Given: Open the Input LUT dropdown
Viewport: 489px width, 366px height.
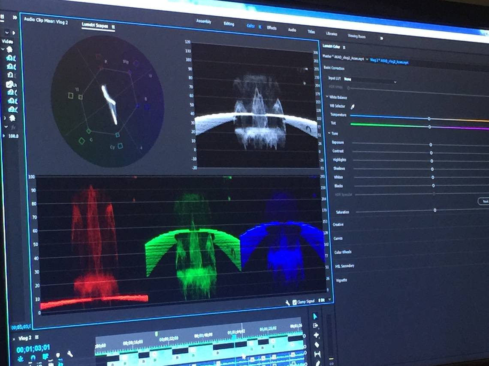Looking at the screenshot, I should (x=370, y=80).
